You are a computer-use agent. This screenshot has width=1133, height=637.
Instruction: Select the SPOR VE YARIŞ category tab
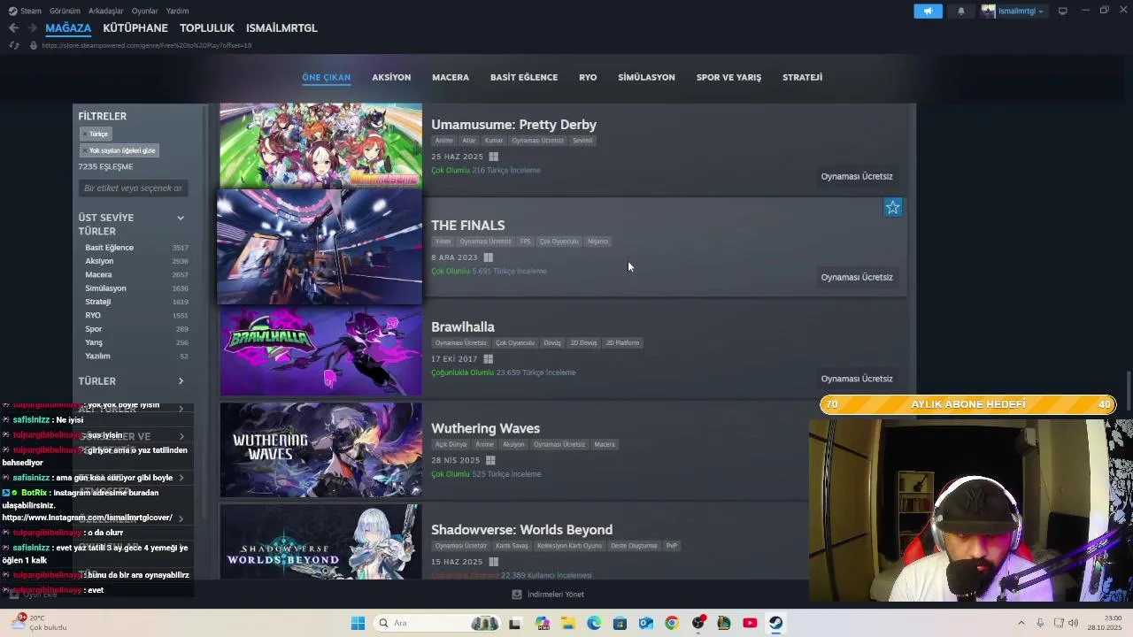tap(728, 77)
